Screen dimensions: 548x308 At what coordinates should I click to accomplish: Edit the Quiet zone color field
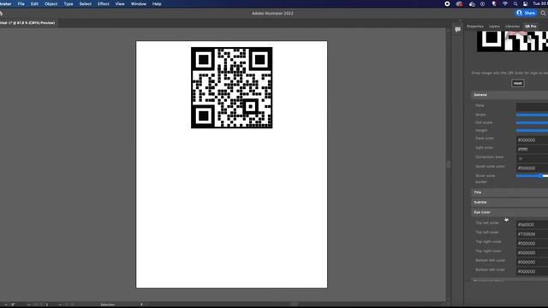532,168
